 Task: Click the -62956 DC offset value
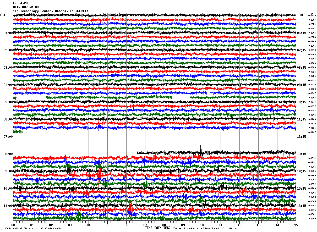pyautogui.click(x=312, y=33)
